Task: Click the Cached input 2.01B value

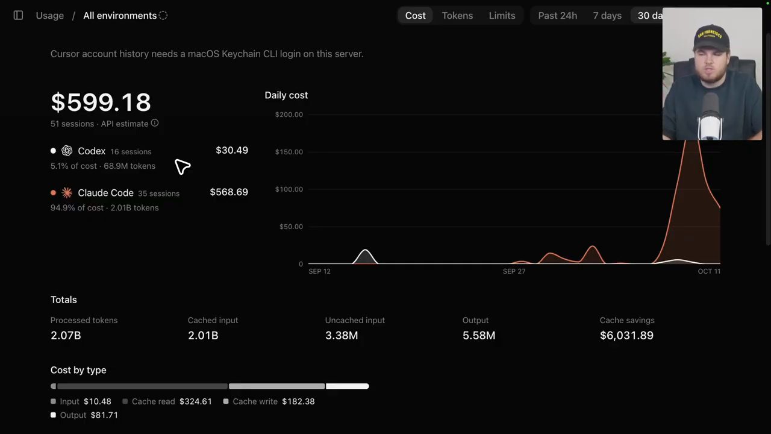Action: [203, 335]
